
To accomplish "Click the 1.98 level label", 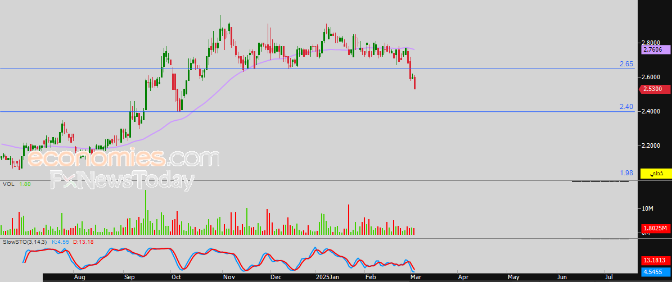I will point(626,173).
